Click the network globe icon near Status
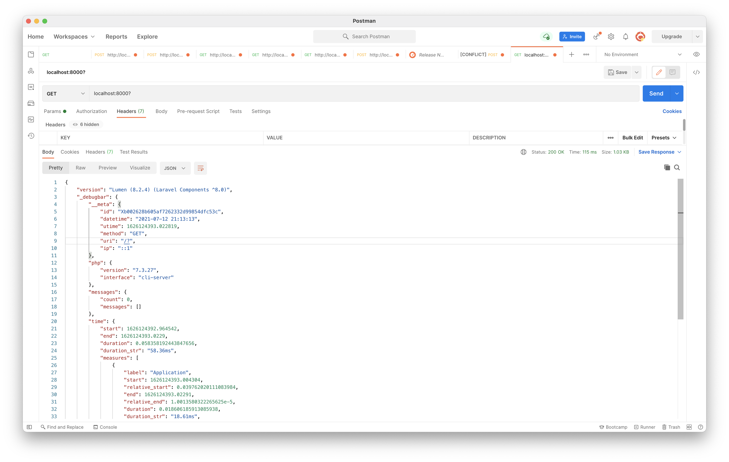This screenshot has width=729, height=462. [x=523, y=152]
